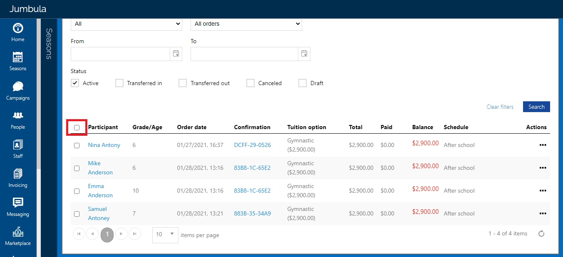This screenshot has width=563, height=257.
Task: Refresh the orders grid
Action: point(541,234)
